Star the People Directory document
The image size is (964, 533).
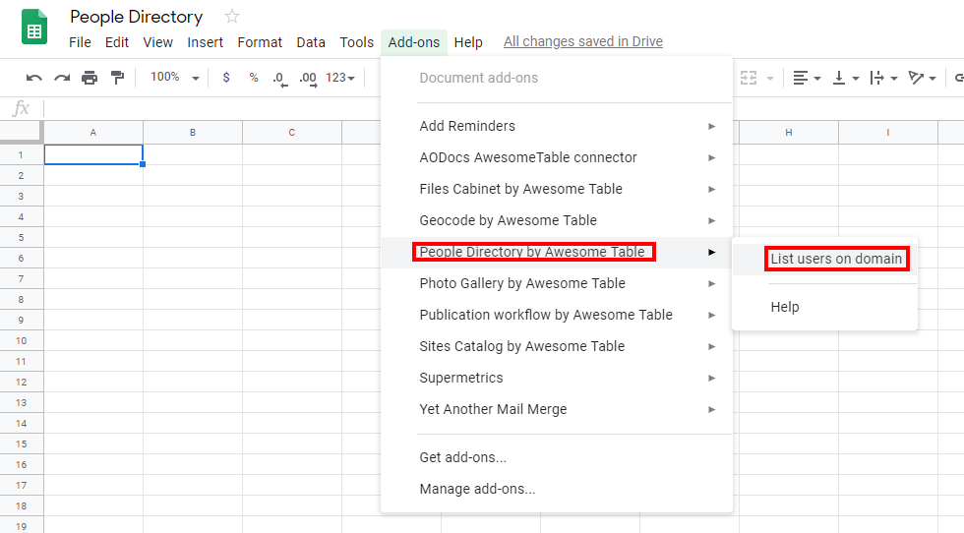pyautogui.click(x=232, y=17)
